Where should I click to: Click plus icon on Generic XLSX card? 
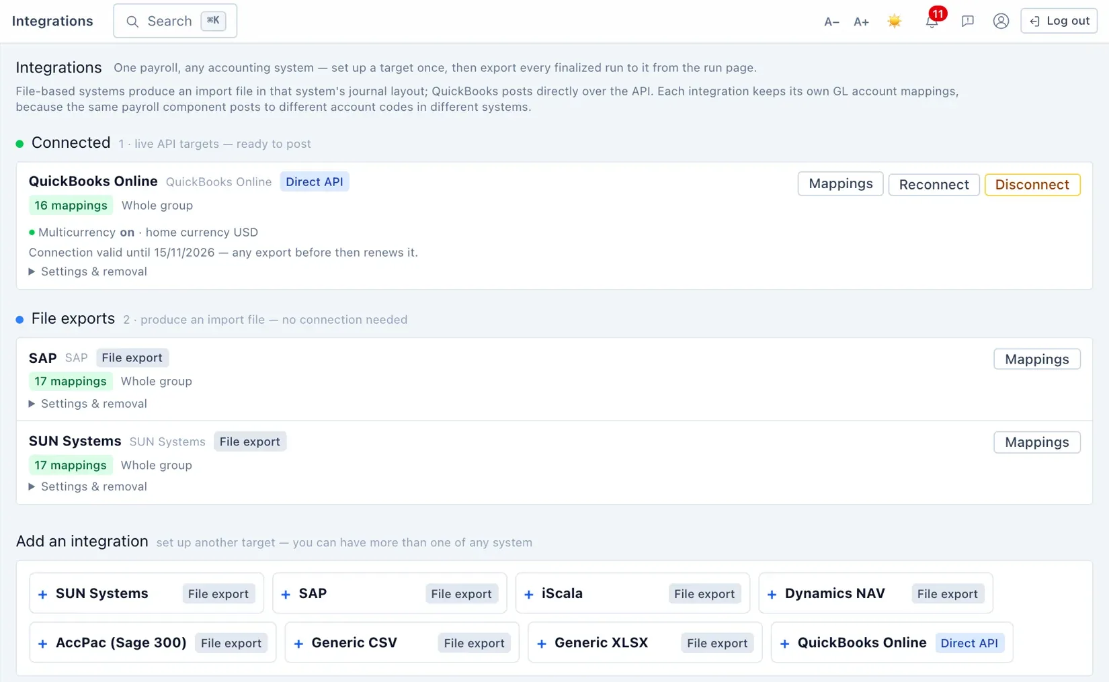coord(542,644)
